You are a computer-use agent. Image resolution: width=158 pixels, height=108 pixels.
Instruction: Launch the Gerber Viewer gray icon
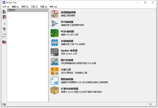(x=55, y=52)
